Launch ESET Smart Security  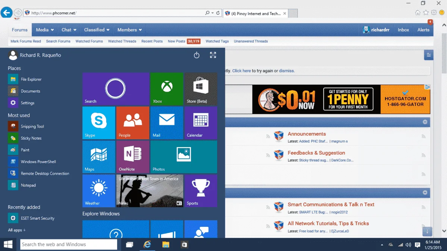[31, 218]
